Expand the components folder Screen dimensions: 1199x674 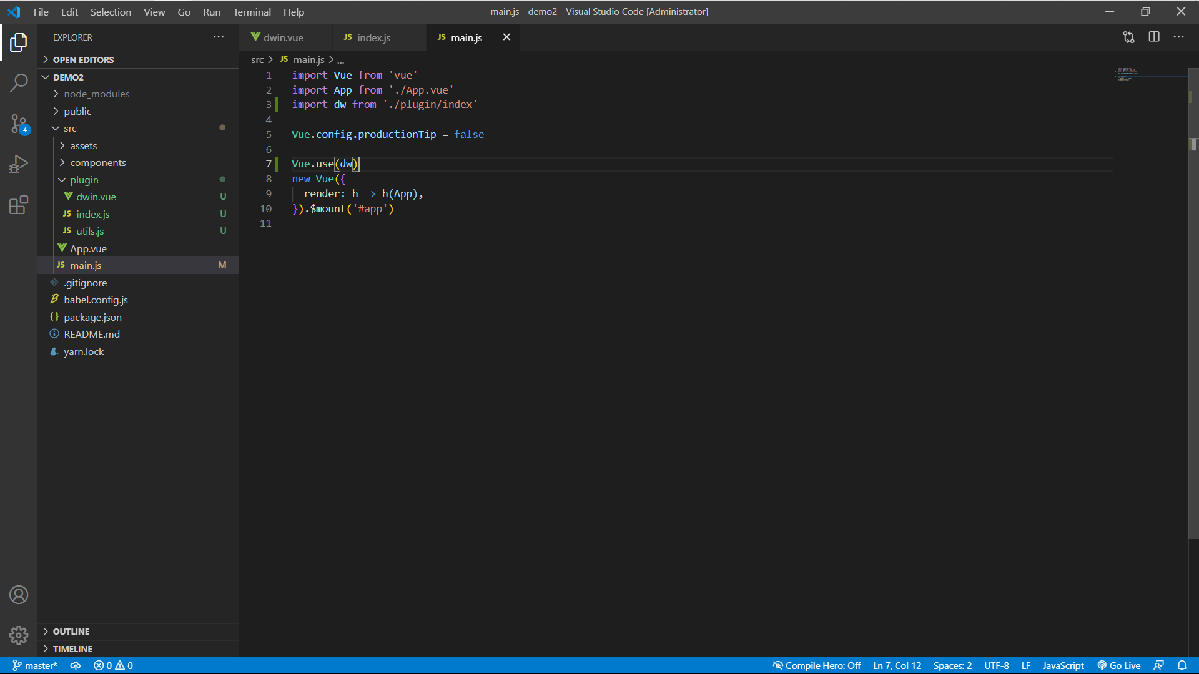click(138, 163)
